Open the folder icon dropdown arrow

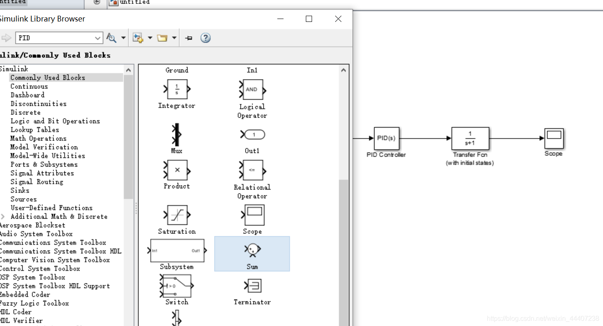tap(174, 38)
